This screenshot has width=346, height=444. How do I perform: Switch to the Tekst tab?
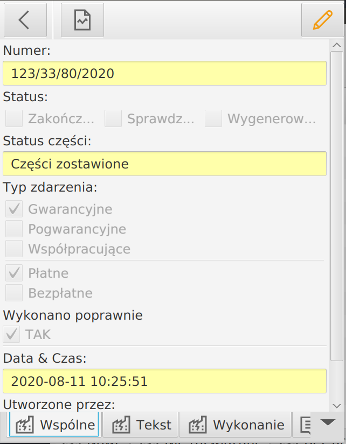tap(140, 425)
